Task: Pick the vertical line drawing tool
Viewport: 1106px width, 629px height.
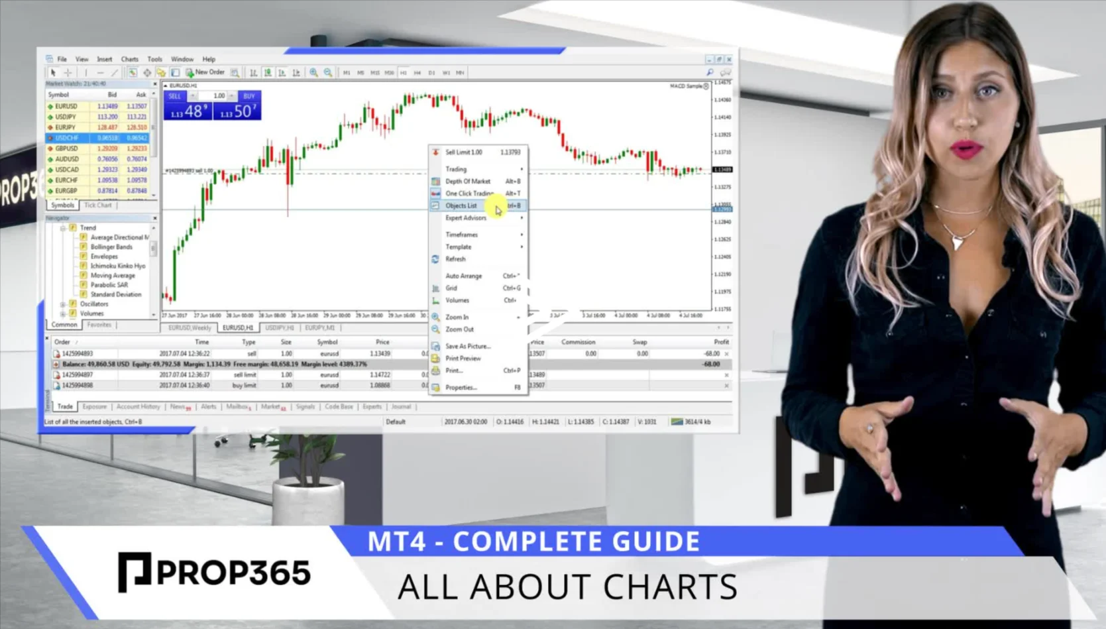Action: tap(85, 73)
